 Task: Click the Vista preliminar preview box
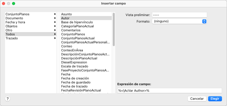(x=179, y=15)
